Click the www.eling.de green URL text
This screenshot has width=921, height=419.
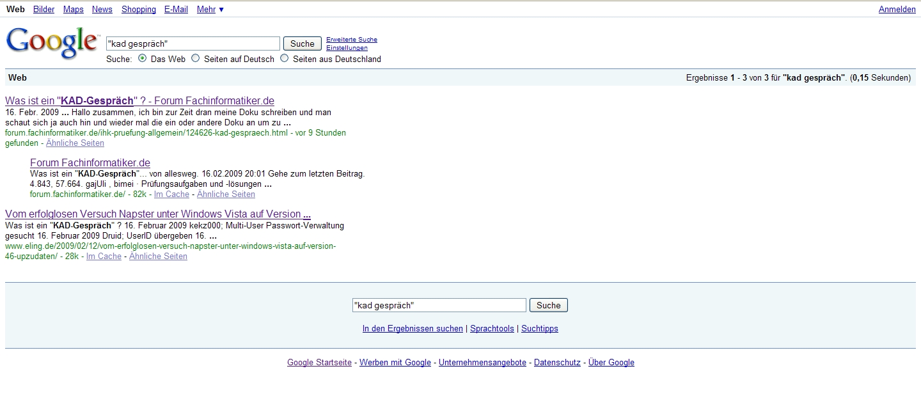point(170,251)
